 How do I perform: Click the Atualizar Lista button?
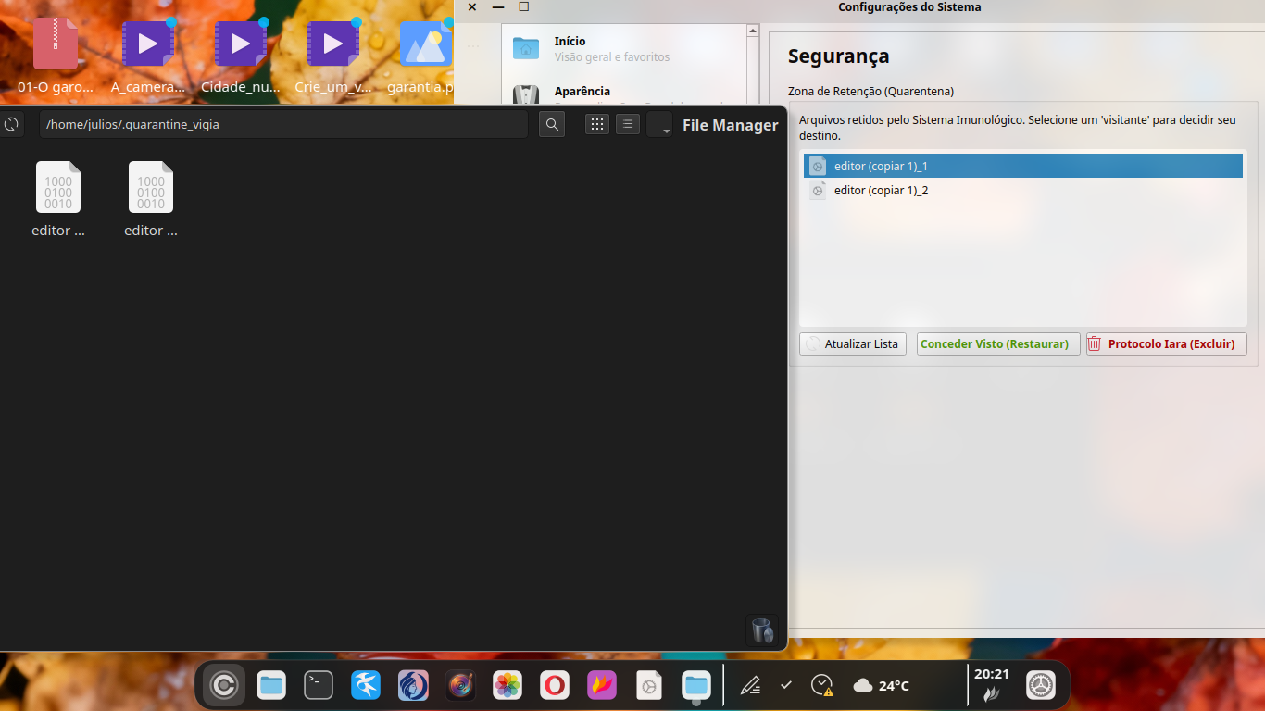pyautogui.click(x=852, y=343)
